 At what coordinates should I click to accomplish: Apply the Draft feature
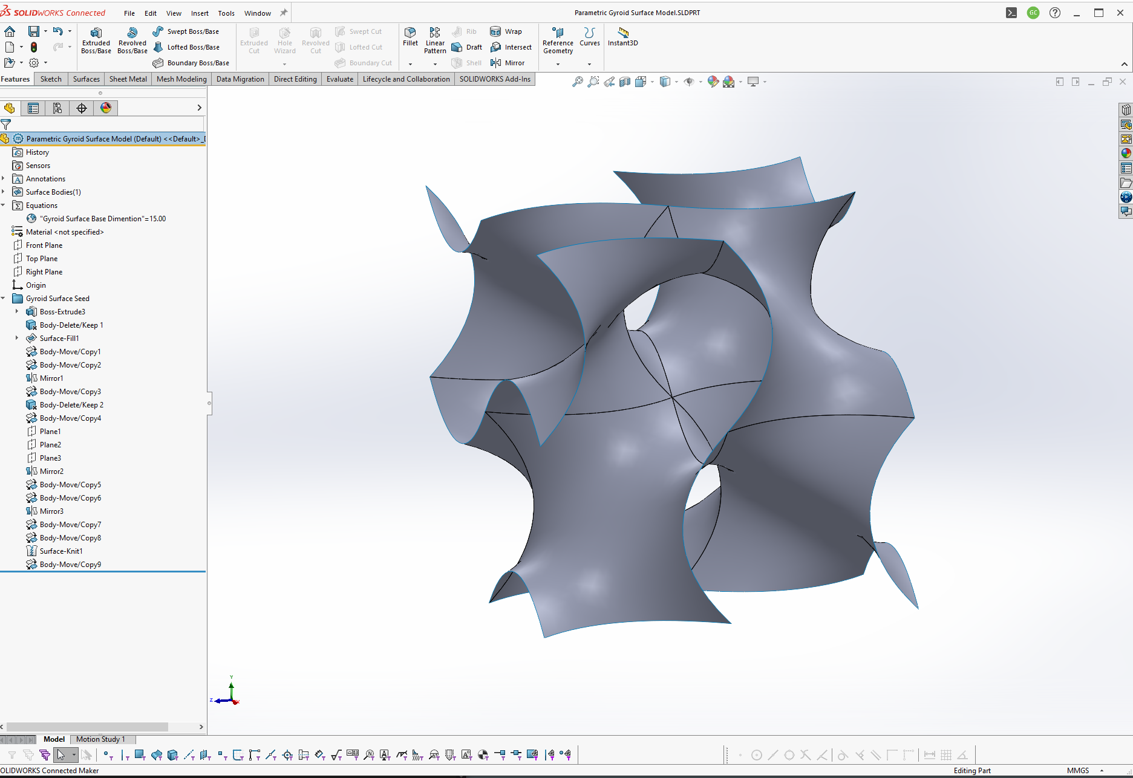click(x=467, y=47)
